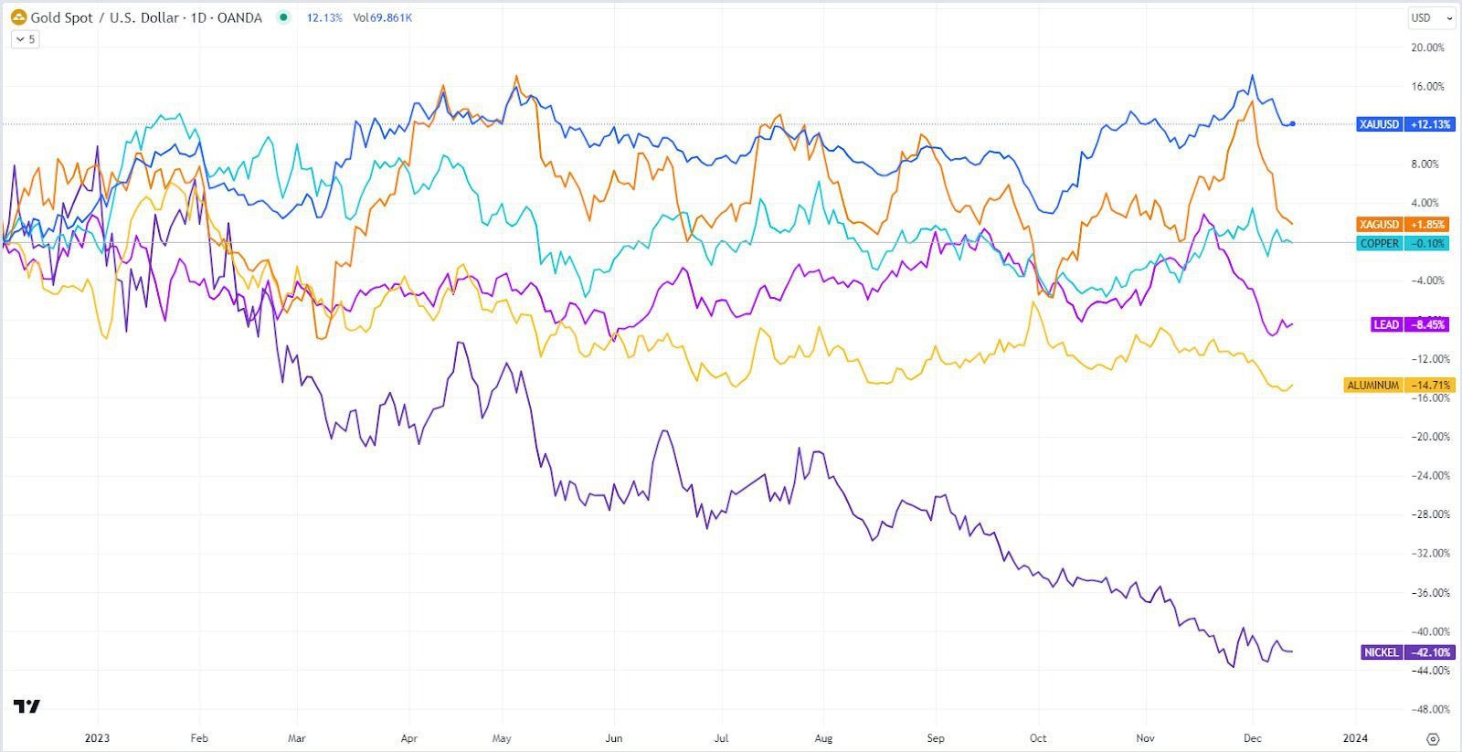1462x752 pixels.
Task: Click the gold bar symbol icon
Action: pyautogui.click(x=18, y=17)
